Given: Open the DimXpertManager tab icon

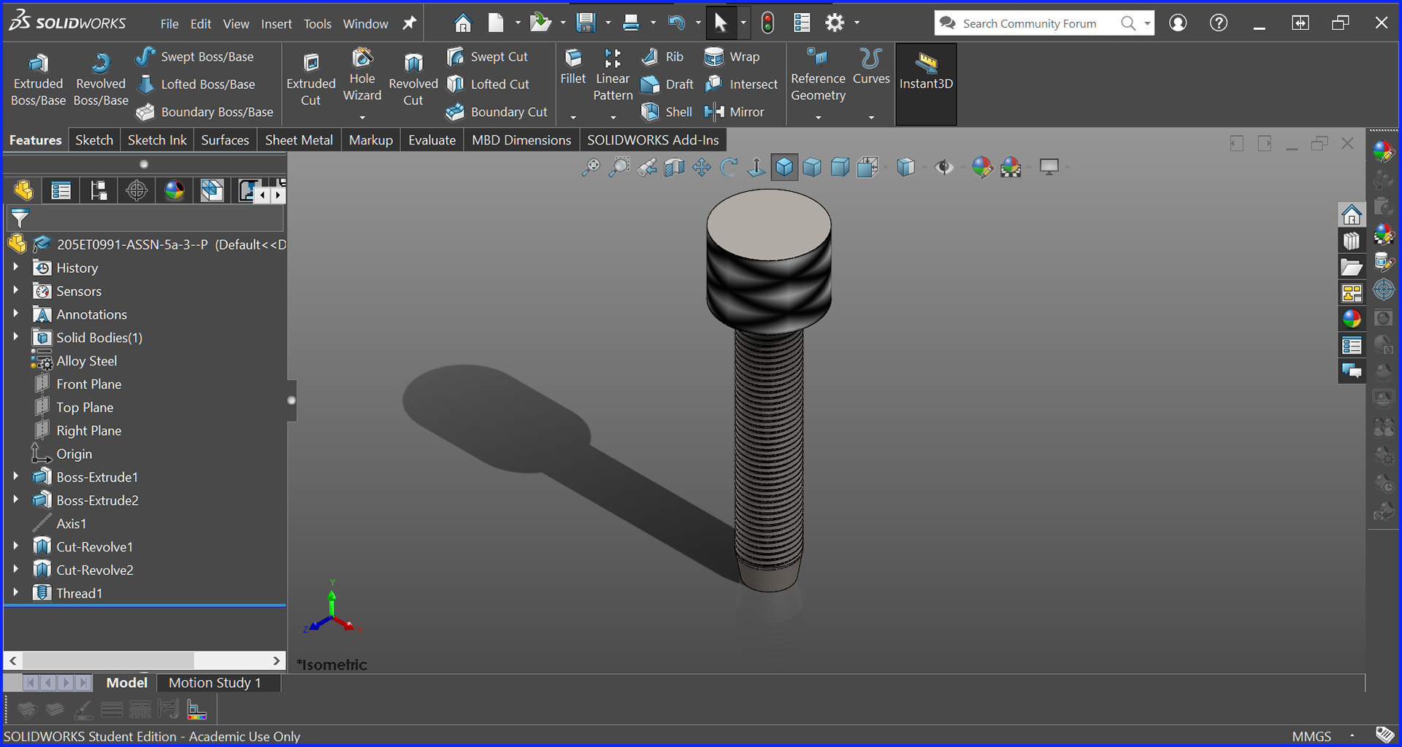Looking at the screenshot, I should tap(137, 191).
